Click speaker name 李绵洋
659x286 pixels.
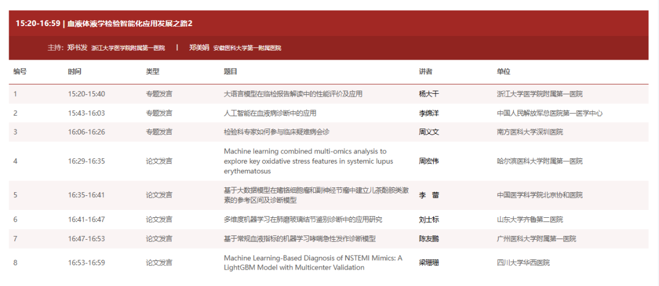point(429,113)
